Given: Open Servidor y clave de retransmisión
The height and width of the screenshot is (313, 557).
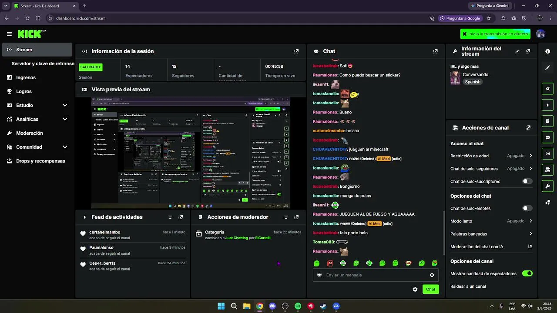Looking at the screenshot, I should click(x=43, y=63).
